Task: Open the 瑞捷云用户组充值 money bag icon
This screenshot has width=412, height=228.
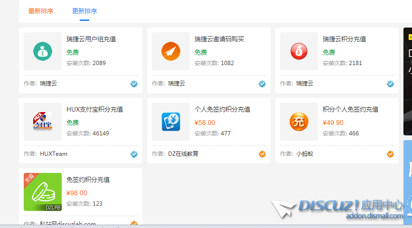Action: pyautogui.click(x=43, y=51)
